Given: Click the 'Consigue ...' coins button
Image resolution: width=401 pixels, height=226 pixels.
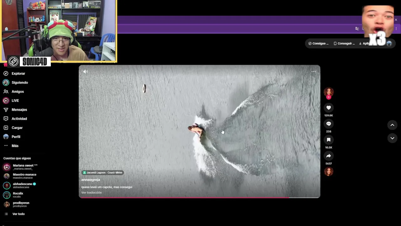Looking at the screenshot, I should click(x=318, y=44).
